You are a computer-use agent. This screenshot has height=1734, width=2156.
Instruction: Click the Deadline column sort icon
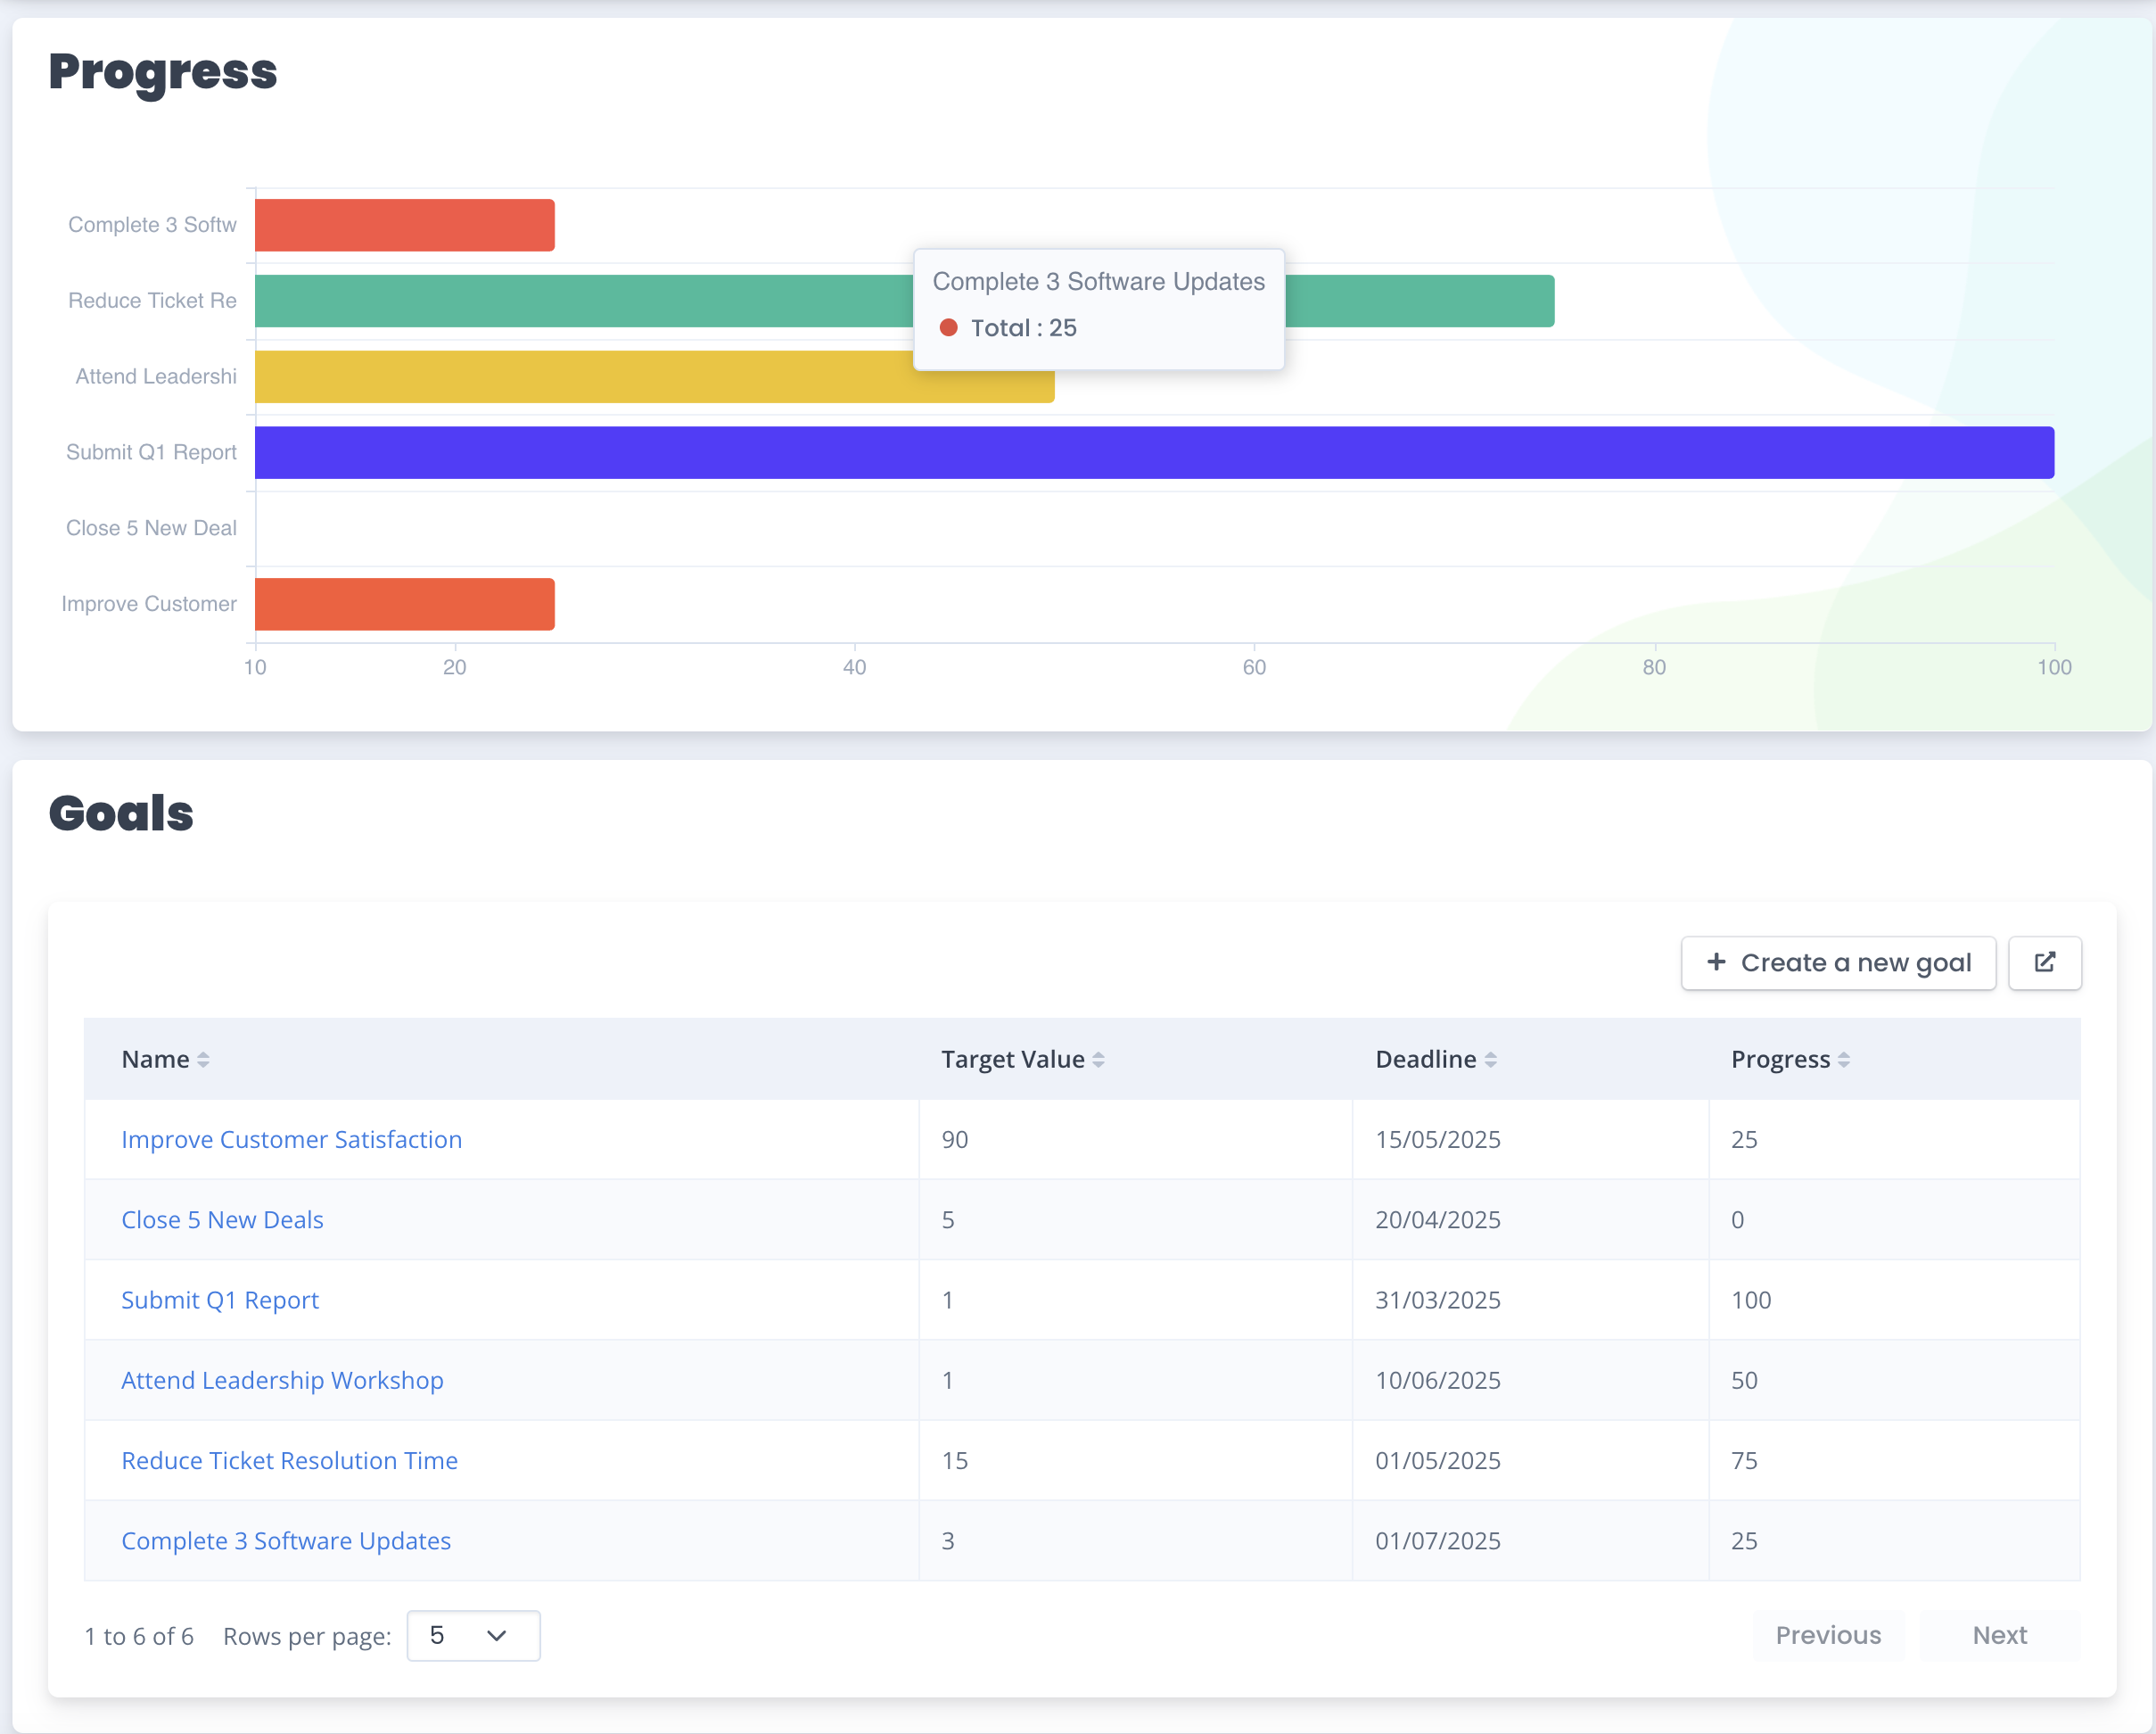coord(1490,1060)
